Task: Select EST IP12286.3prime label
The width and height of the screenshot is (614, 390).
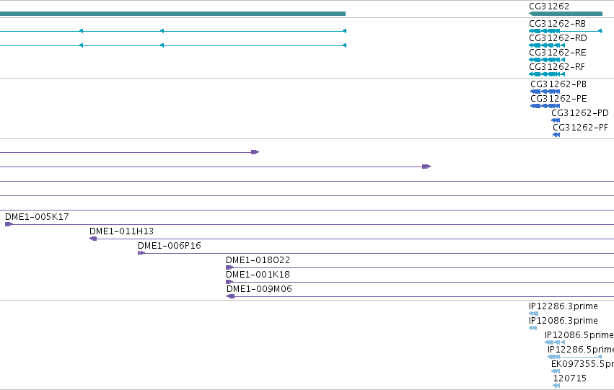Action: [x=563, y=306]
